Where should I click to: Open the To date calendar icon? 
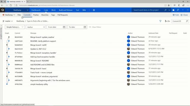pos(85,27)
